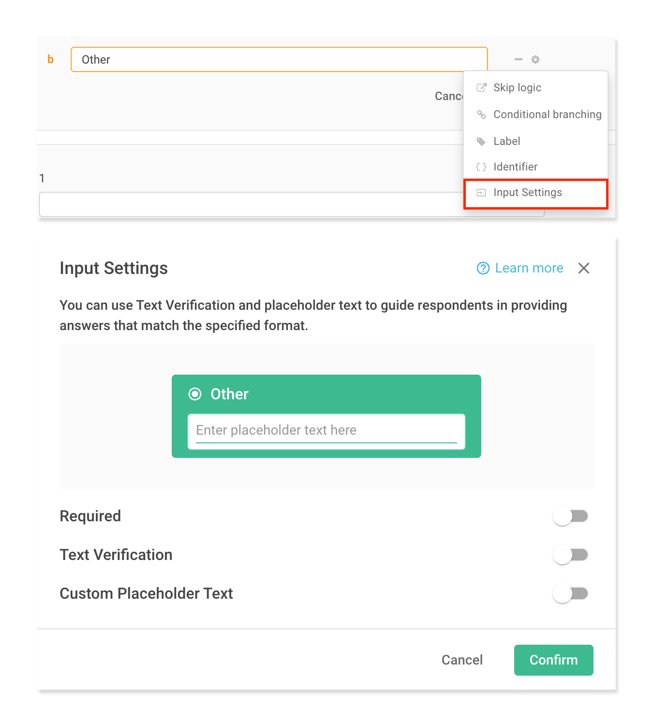This screenshot has width=653, height=726.
Task: Close the Input Settings dialog with the X
Action: pyautogui.click(x=584, y=268)
